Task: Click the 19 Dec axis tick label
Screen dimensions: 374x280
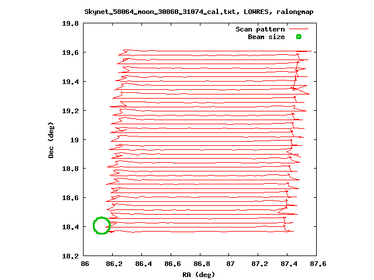Action: [x=74, y=140]
